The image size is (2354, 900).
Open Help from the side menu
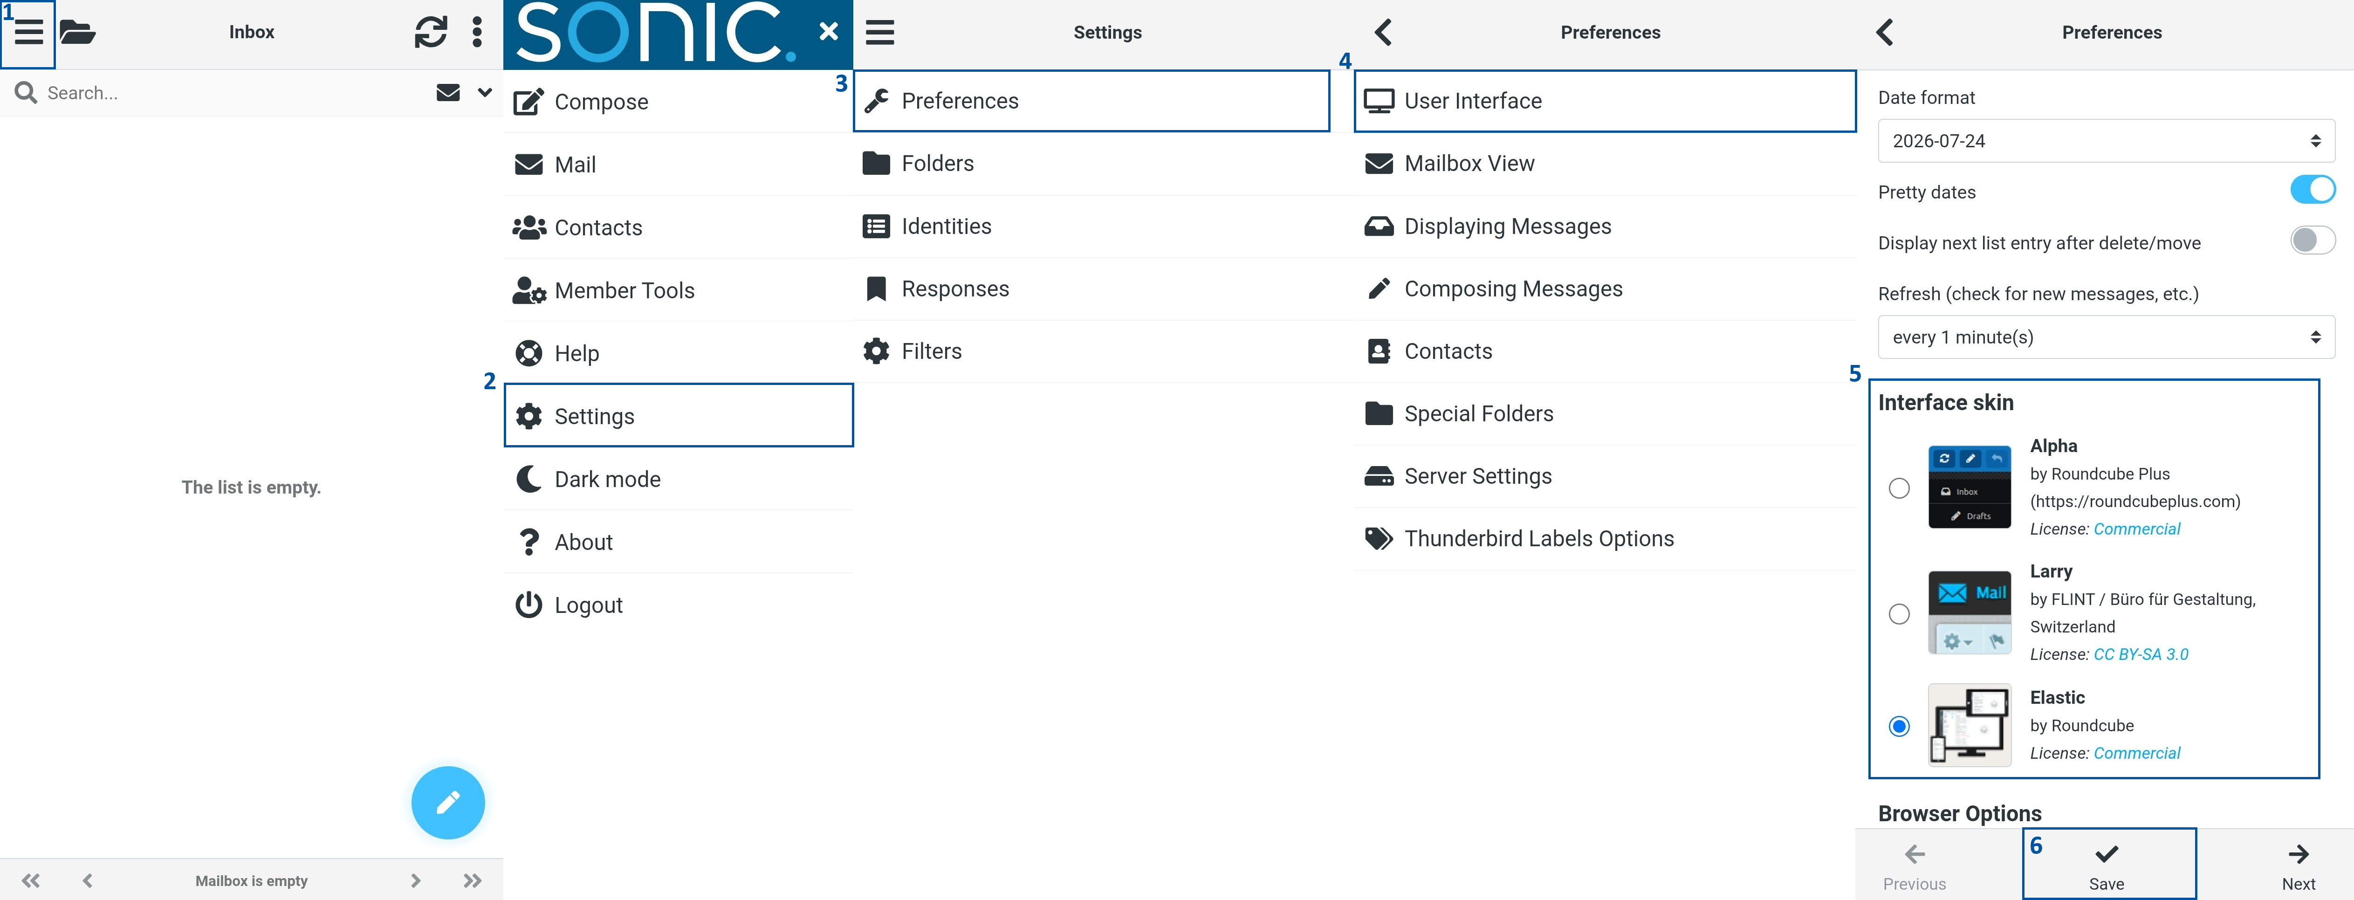(678, 354)
